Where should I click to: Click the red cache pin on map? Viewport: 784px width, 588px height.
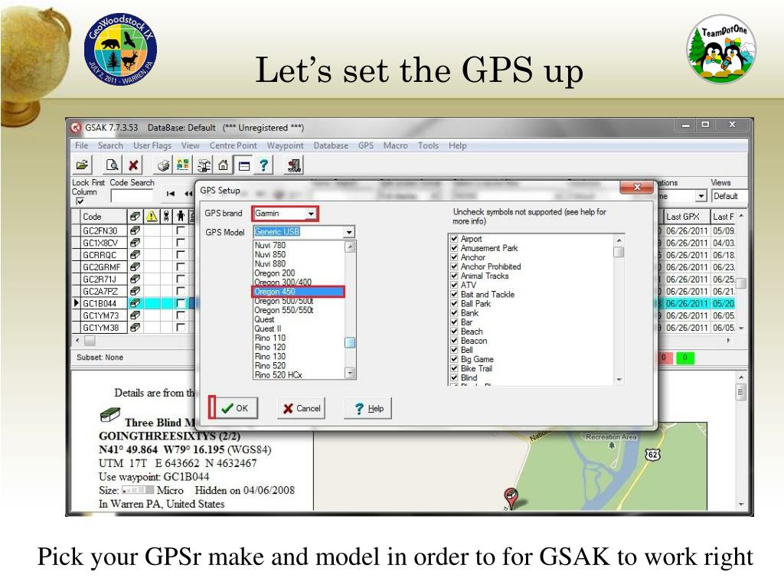511,496
